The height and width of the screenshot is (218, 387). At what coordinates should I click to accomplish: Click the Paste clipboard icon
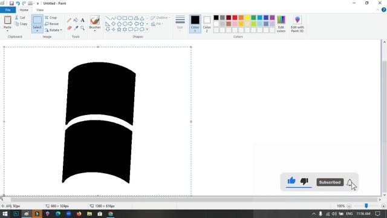pos(7,20)
